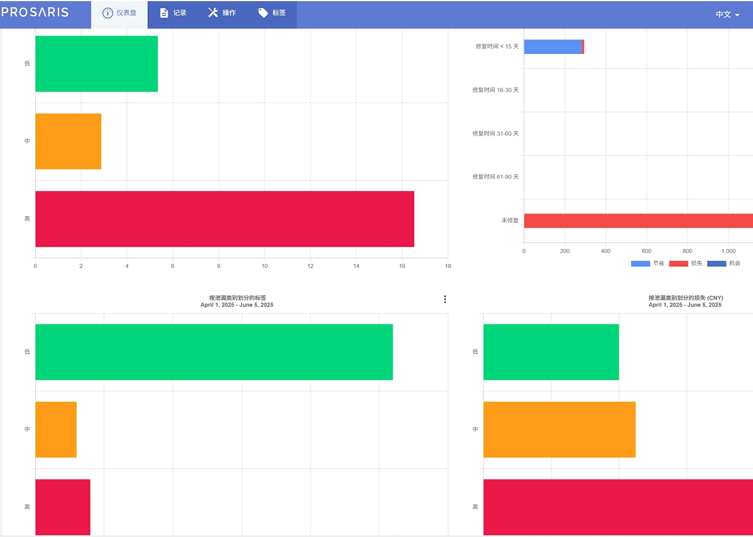Toggle the 节省 legend series
The width and height of the screenshot is (753, 537).
(x=647, y=263)
